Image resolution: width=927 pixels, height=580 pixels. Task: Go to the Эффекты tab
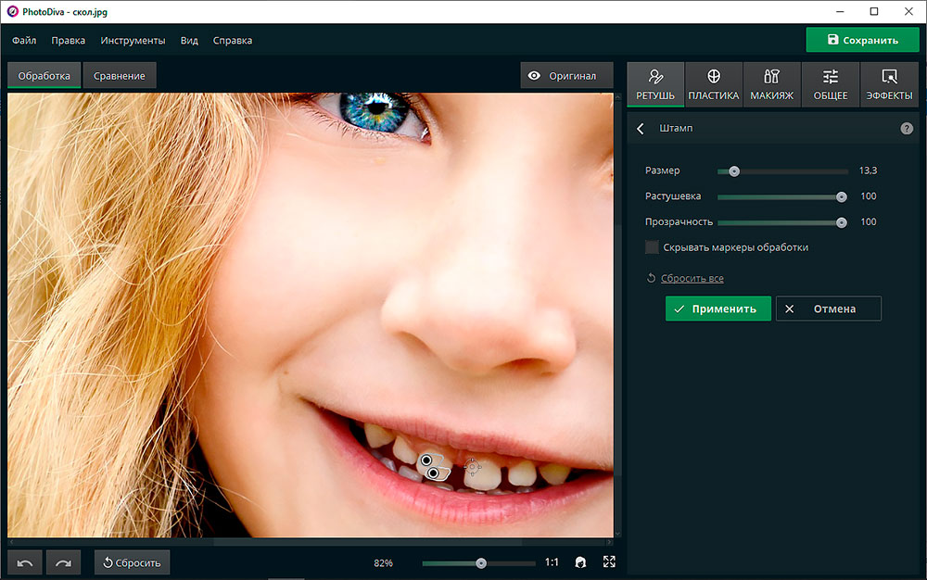(x=889, y=84)
